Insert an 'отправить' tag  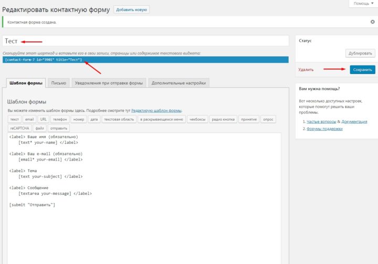[x=59, y=128]
